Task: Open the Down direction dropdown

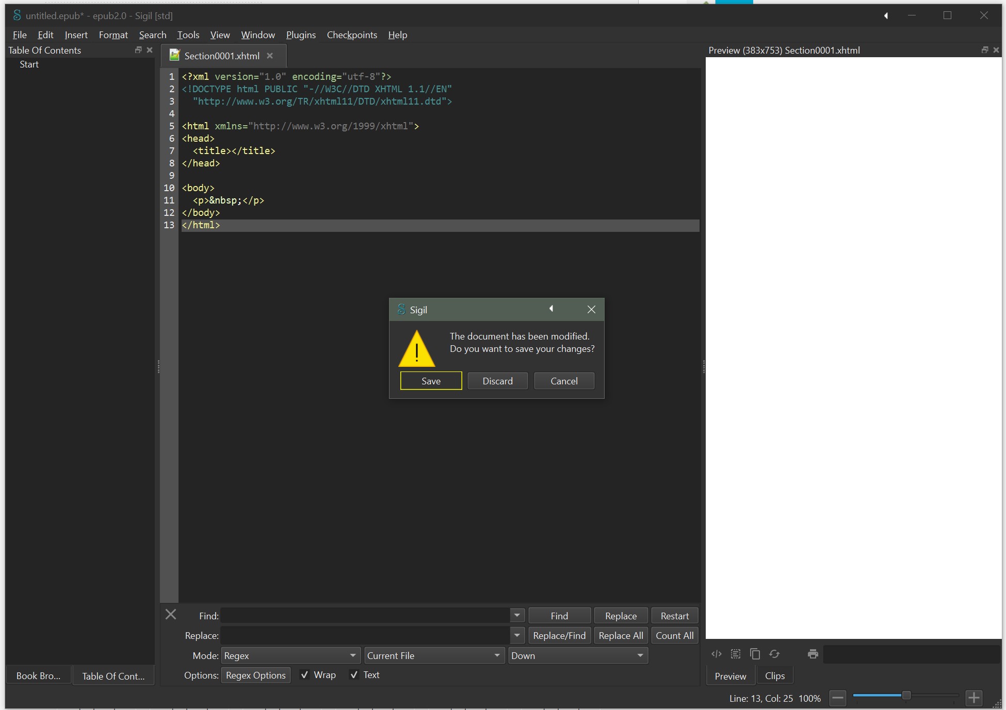Action: point(577,655)
